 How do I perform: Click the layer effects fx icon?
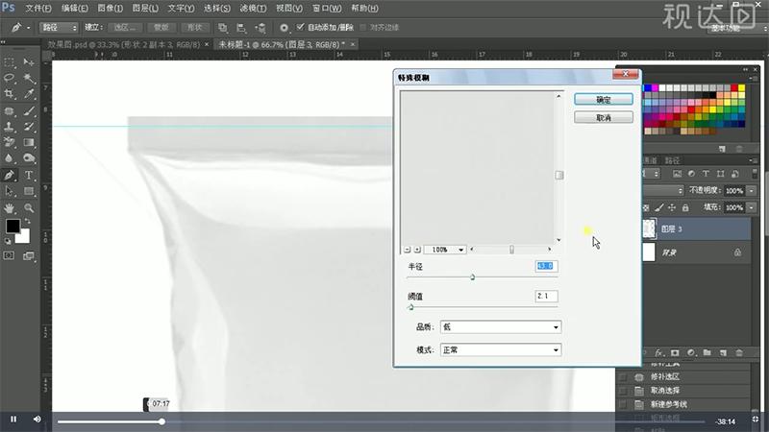[x=658, y=353]
